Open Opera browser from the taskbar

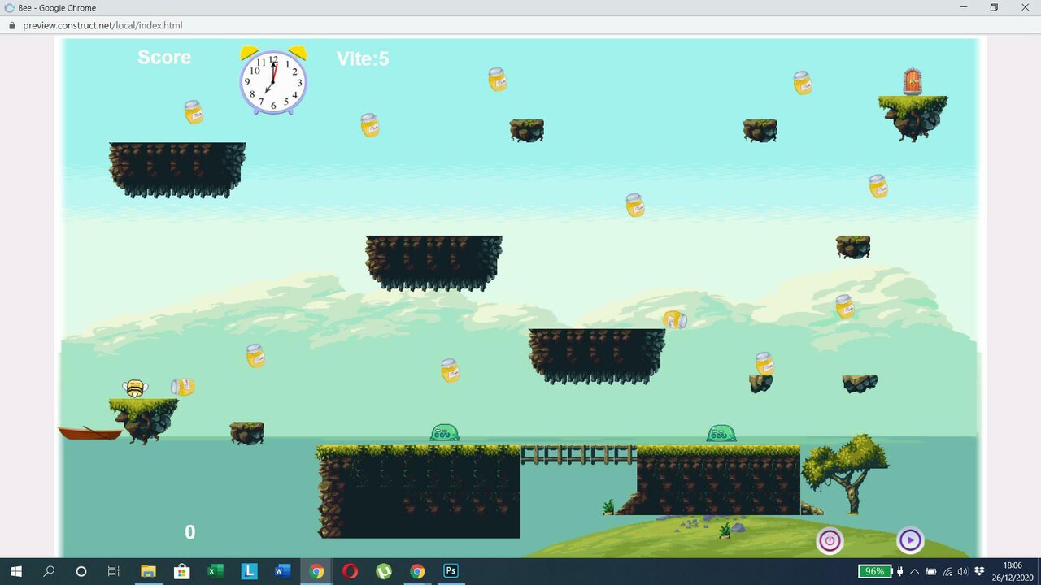350,571
